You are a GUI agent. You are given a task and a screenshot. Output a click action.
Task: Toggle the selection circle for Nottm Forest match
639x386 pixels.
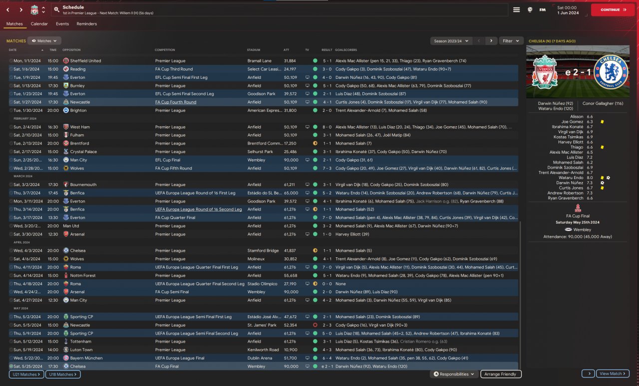[x=11, y=276]
